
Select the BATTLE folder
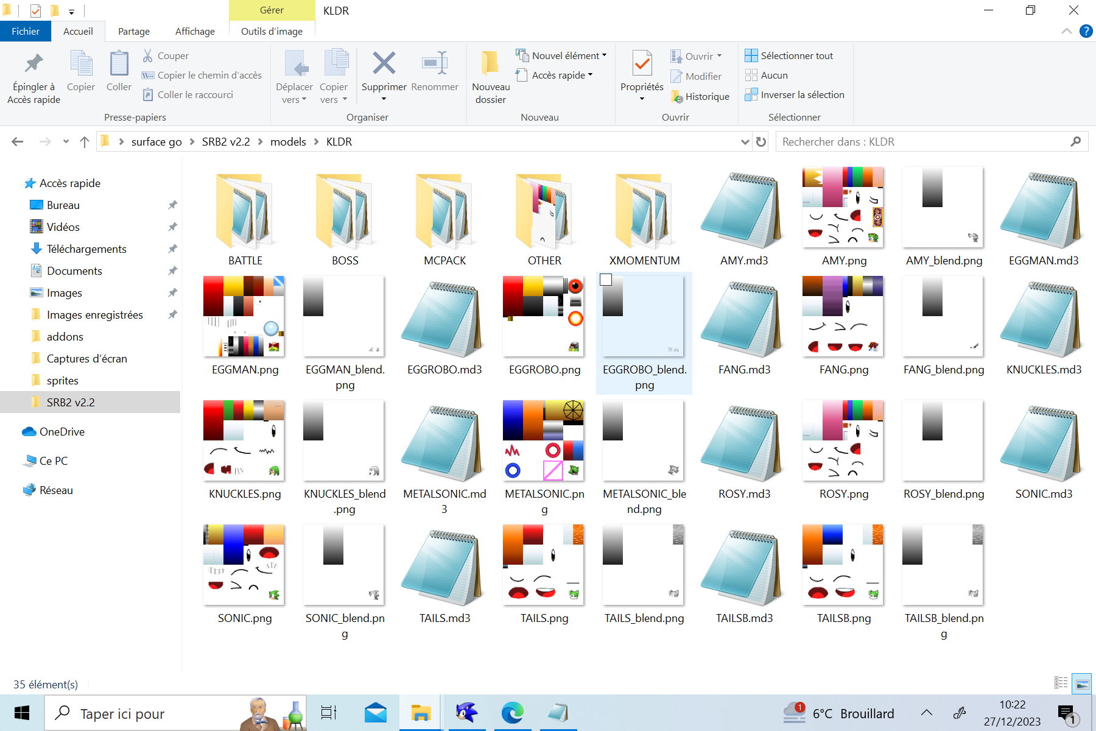tap(245, 219)
